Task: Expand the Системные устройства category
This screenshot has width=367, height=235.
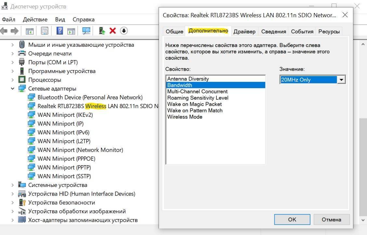Action: pyautogui.click(x=13, y=185)
